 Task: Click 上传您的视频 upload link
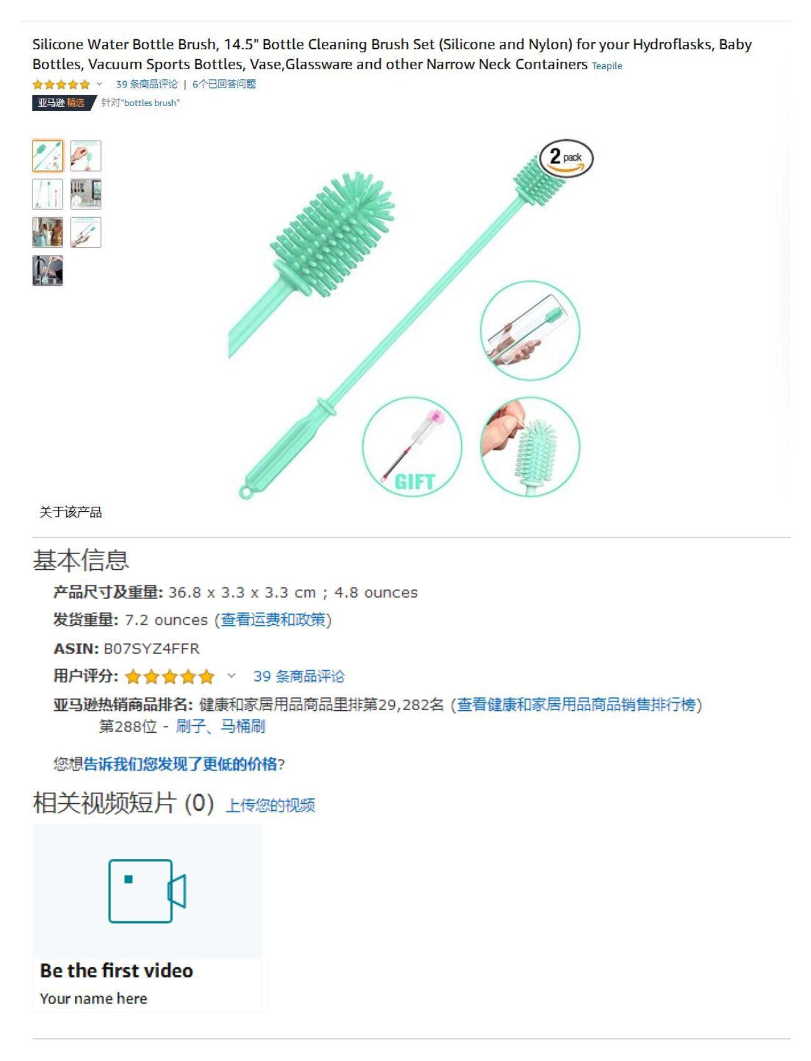[270, 805]
